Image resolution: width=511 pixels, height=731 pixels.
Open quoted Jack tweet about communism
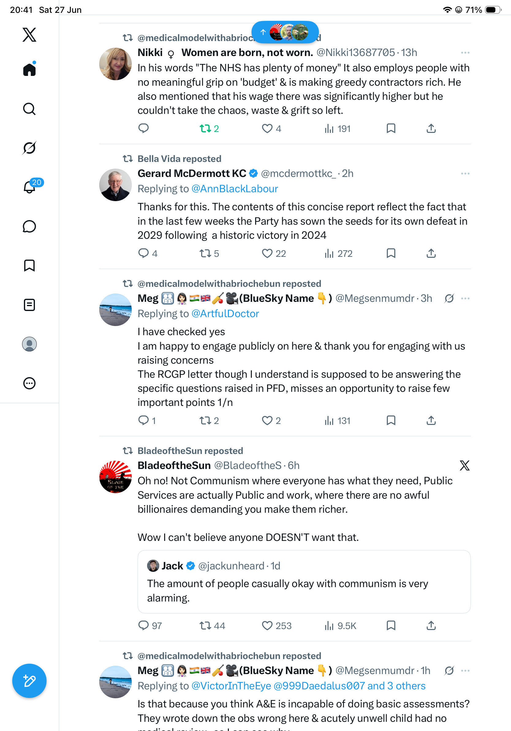click(304, 582)
